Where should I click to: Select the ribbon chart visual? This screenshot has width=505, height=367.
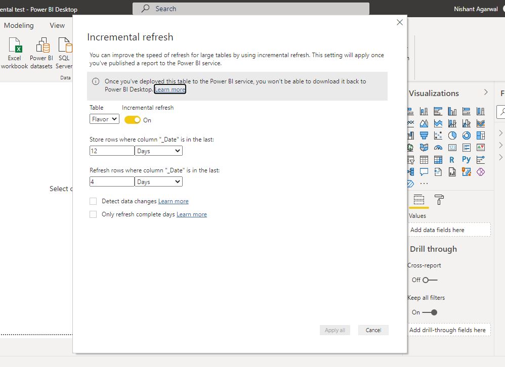coord(481,123)
